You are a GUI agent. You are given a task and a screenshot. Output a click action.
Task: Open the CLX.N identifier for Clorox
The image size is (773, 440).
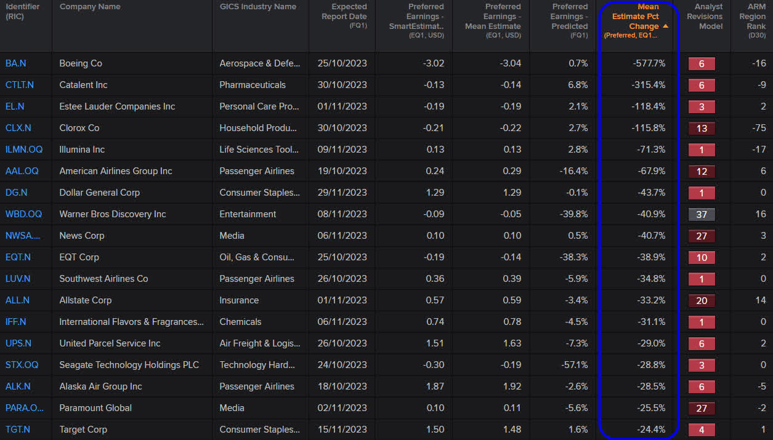(x=16, y=128)
